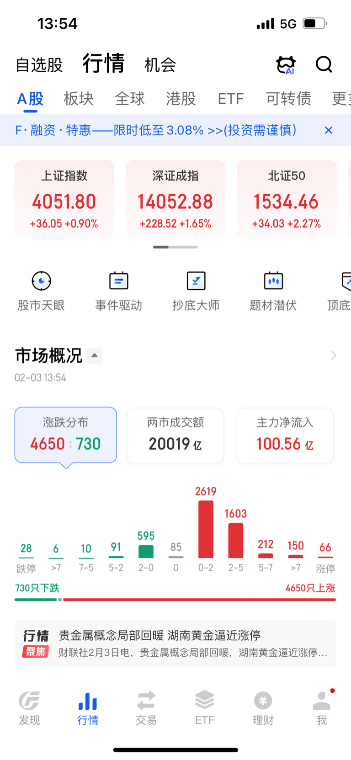Viewport: 351px width, 760px height.
Task: Tap the 4650只上涨 label
Action: pos(310,588)
